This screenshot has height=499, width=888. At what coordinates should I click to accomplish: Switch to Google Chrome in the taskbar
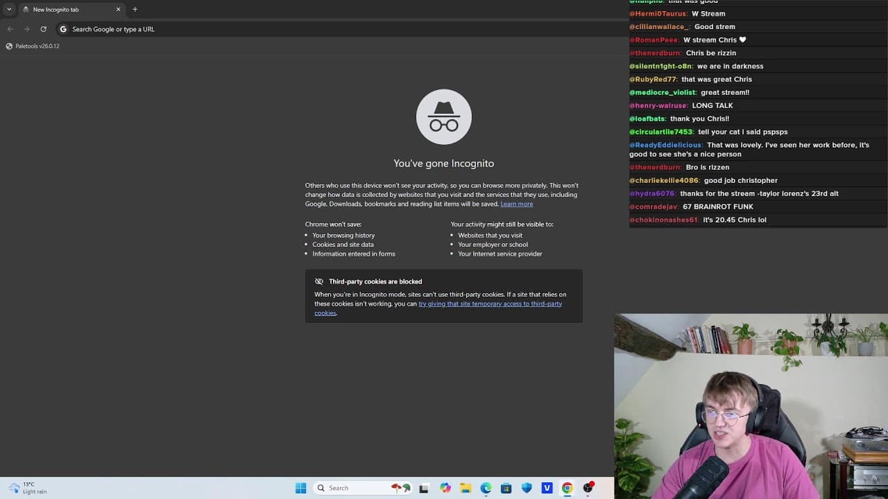coord(567,488)
